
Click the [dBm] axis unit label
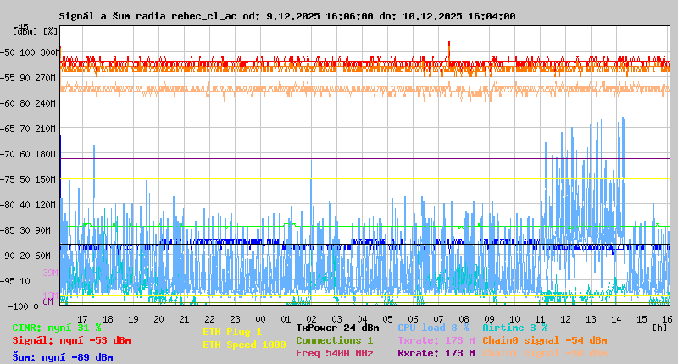point(24,31)
